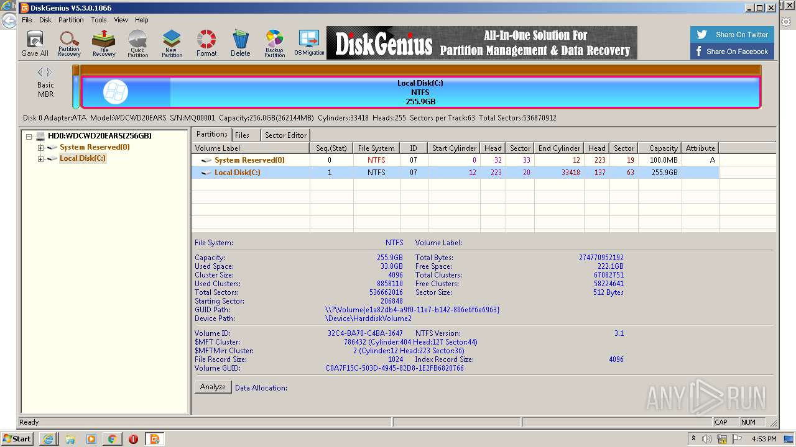Click the End Cylinder column header

pyautogui.click(x=559, y=148)
